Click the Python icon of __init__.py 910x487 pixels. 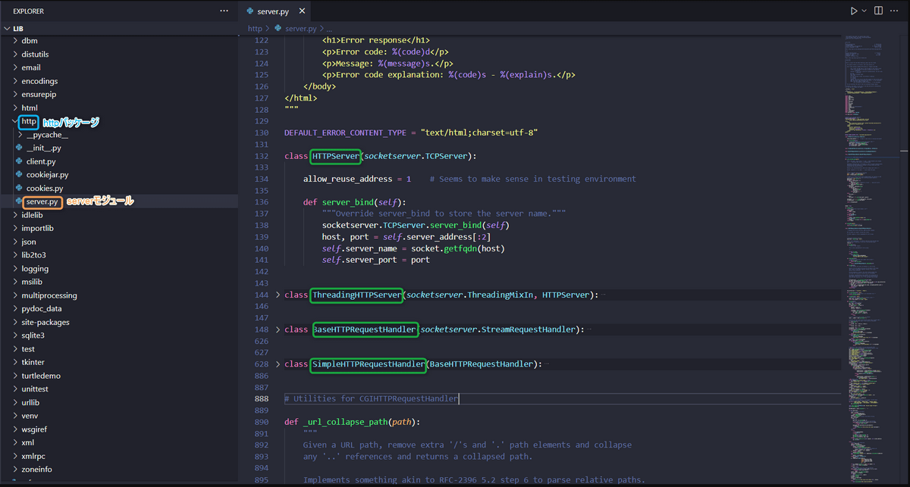pos(20,148)
